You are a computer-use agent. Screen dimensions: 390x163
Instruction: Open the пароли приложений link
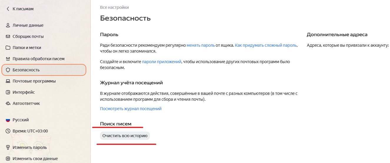click(x=162, y=62)
